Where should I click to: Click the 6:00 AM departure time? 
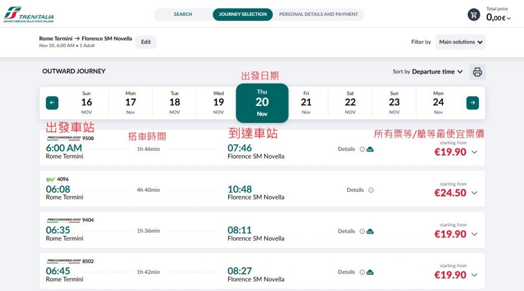click(64, 148)
